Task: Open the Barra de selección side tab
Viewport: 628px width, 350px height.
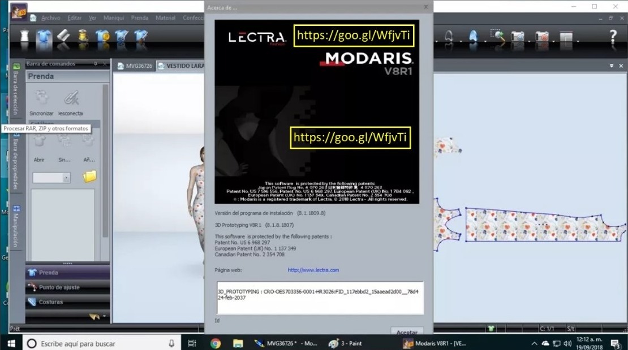Action: tap(16, 90)
